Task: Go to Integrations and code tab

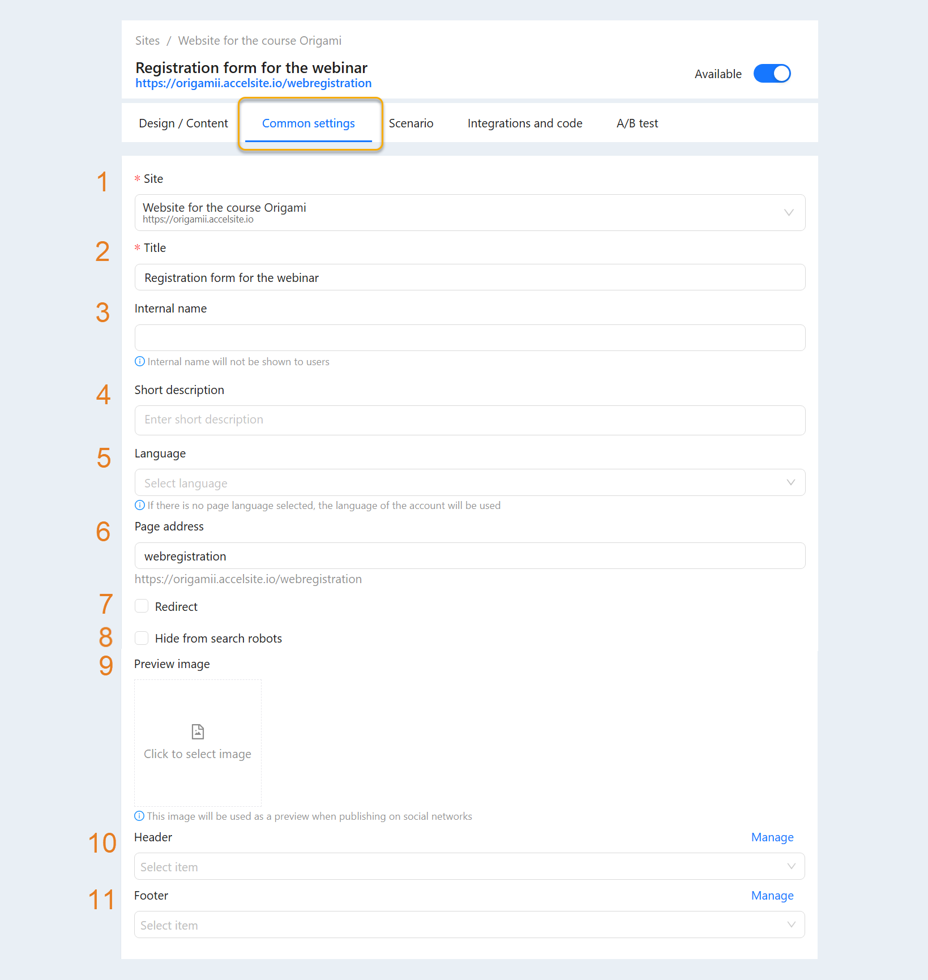Action: (x=525, y=123)
